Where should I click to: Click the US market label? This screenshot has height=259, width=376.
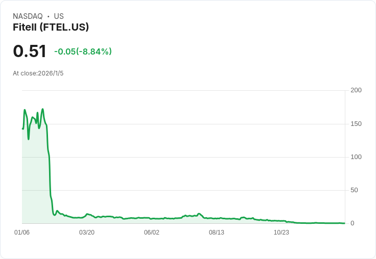59,16
